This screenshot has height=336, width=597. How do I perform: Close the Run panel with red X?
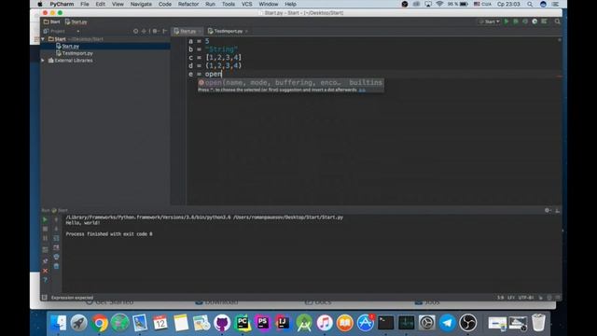(x=45, y=271)
